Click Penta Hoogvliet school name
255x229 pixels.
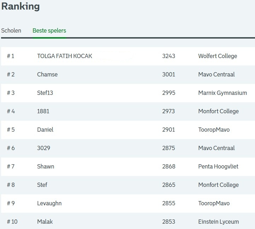click(219, 166)
